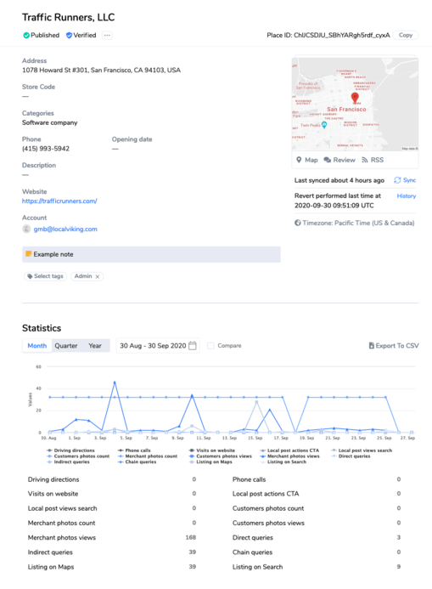The image size is (432, 589).
Task: Click the Listing on Search statistic row label
Action: (258, 567)
